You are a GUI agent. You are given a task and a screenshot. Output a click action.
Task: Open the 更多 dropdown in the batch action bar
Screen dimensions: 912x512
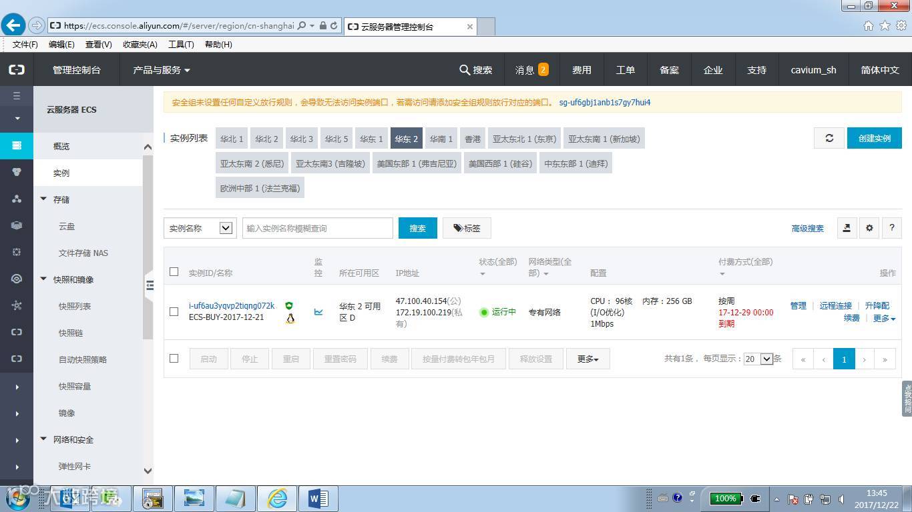pyautogui.click(x=588, y=359)
